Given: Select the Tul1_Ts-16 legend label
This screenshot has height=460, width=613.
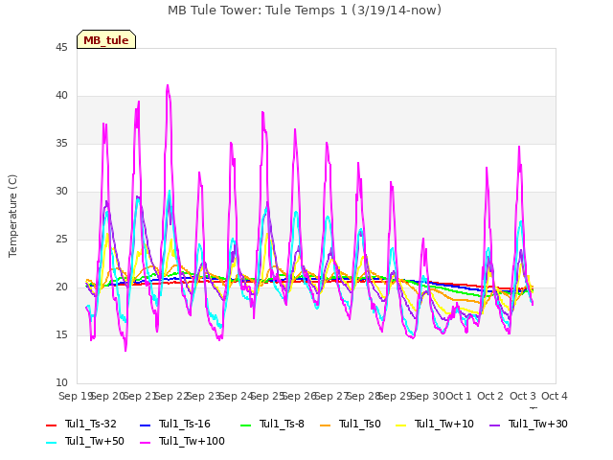Looking at the screenshot, I should click(x=185, y=424).
